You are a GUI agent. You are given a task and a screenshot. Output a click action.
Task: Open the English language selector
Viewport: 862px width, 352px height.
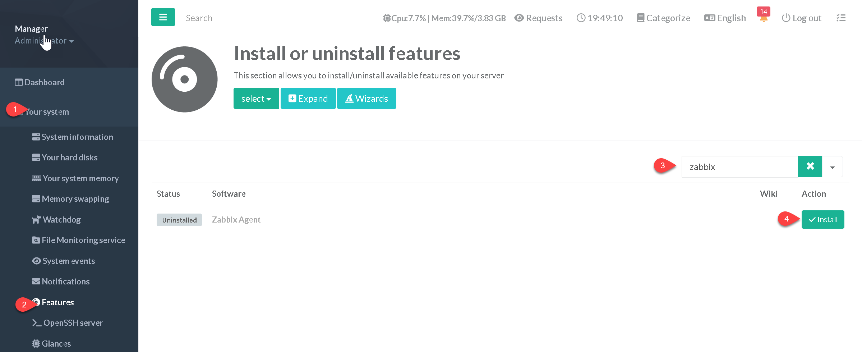725,18
